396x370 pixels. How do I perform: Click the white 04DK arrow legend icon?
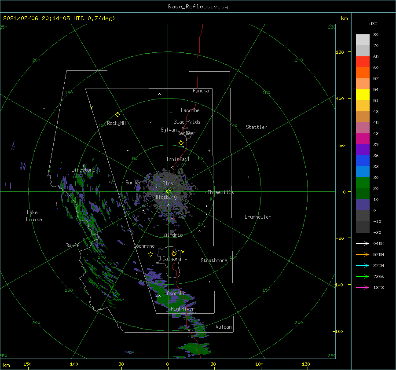(x=363, y=243)
